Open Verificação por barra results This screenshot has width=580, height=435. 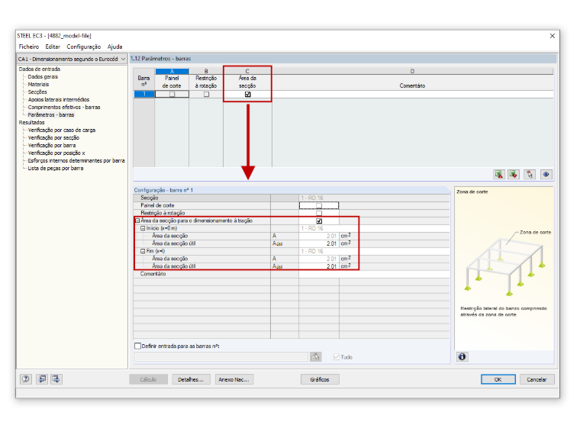tap(52, 145)
